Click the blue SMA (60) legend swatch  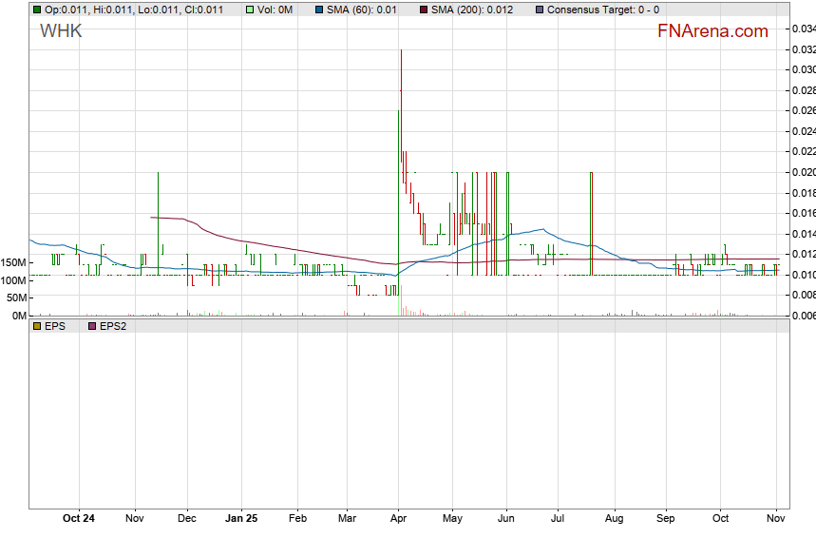(x=318, y=10)
